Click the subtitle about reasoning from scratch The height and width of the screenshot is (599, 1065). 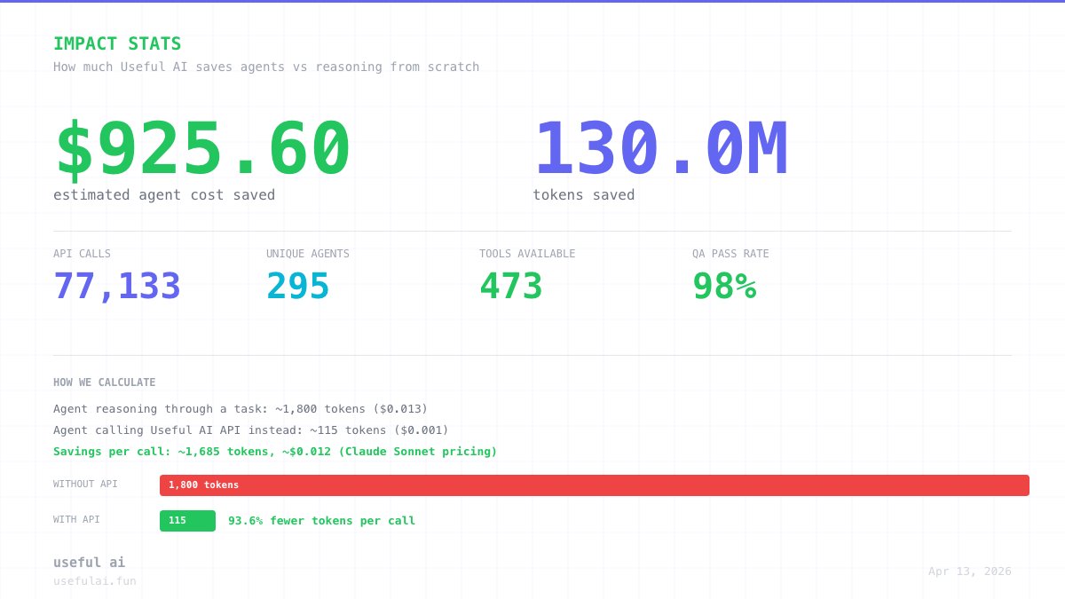266,67
